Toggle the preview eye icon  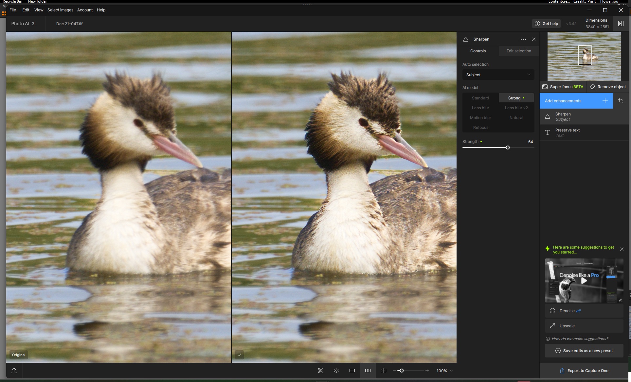coord(336,371)
